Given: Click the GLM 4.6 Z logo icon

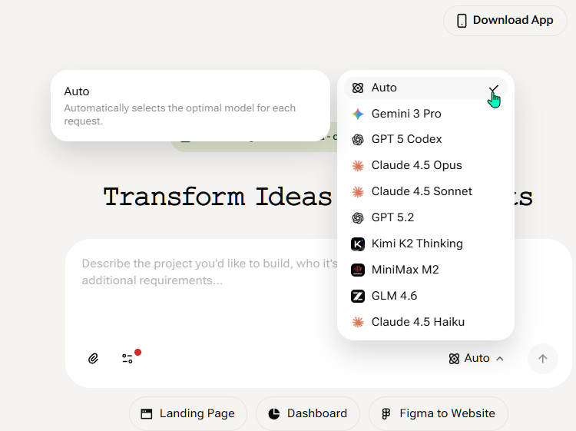Looking at the screenshot, I should [358, 296].
